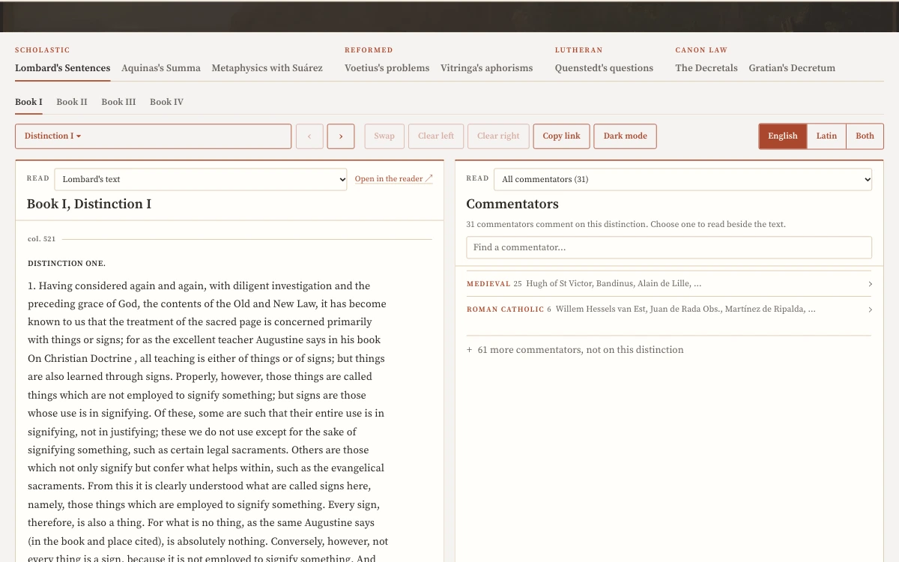Open Quenstedt's questions
The image size is (899, 562).
(x=604, y=68)
